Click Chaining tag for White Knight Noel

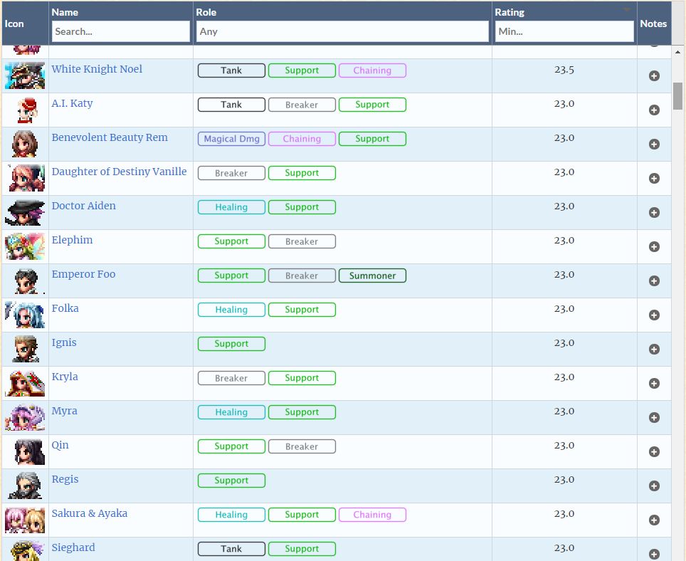click(x=372, y=70)
